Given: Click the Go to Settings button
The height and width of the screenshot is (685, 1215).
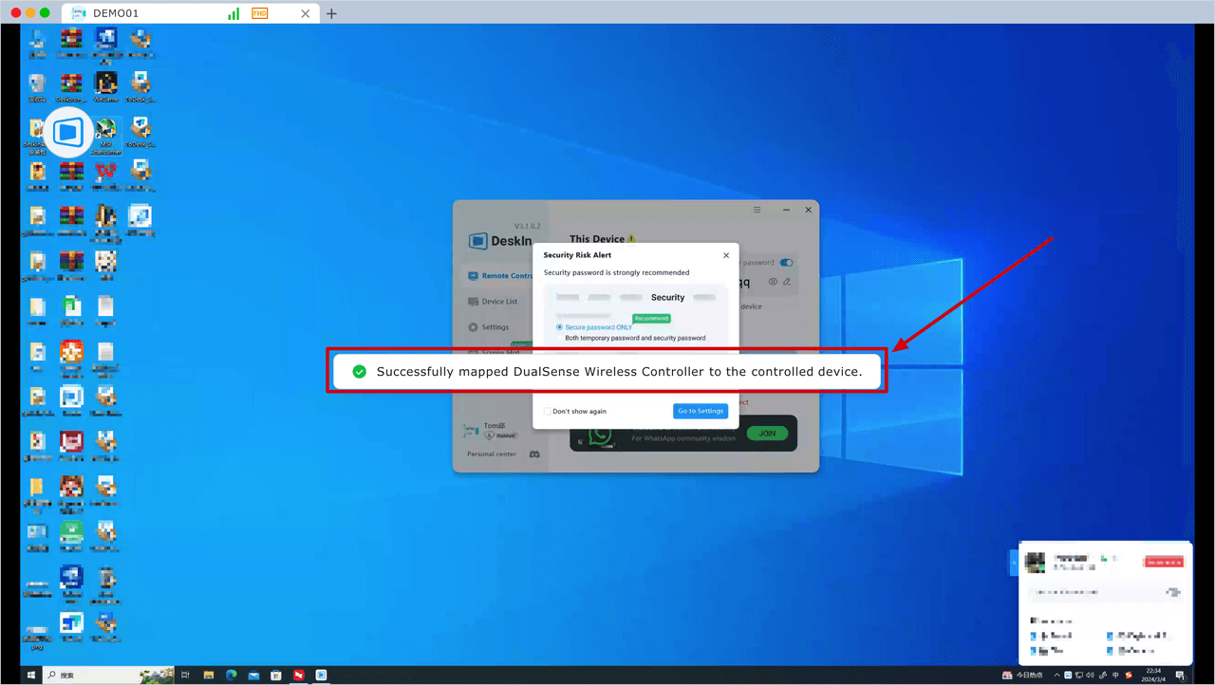Looking at the screenshot, I should 701,411.
